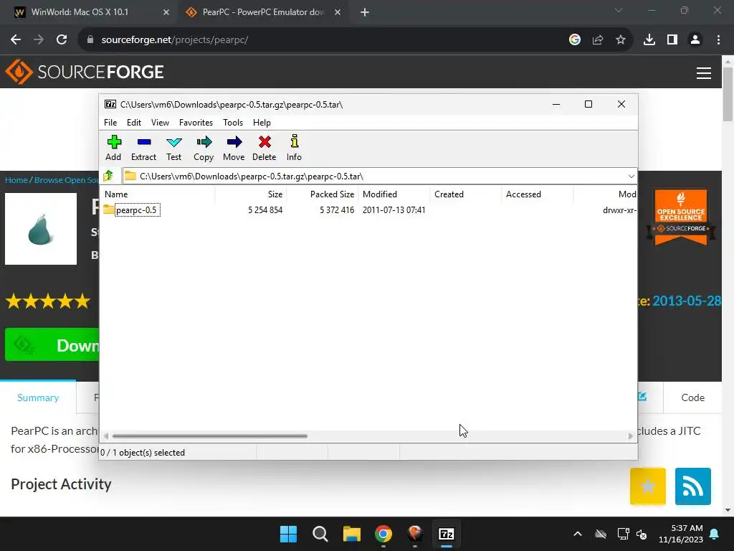The width and height of the screenshot is (734, 551).
Task: Open the Chrome profile icon
Action: click(x=695, y=40)
